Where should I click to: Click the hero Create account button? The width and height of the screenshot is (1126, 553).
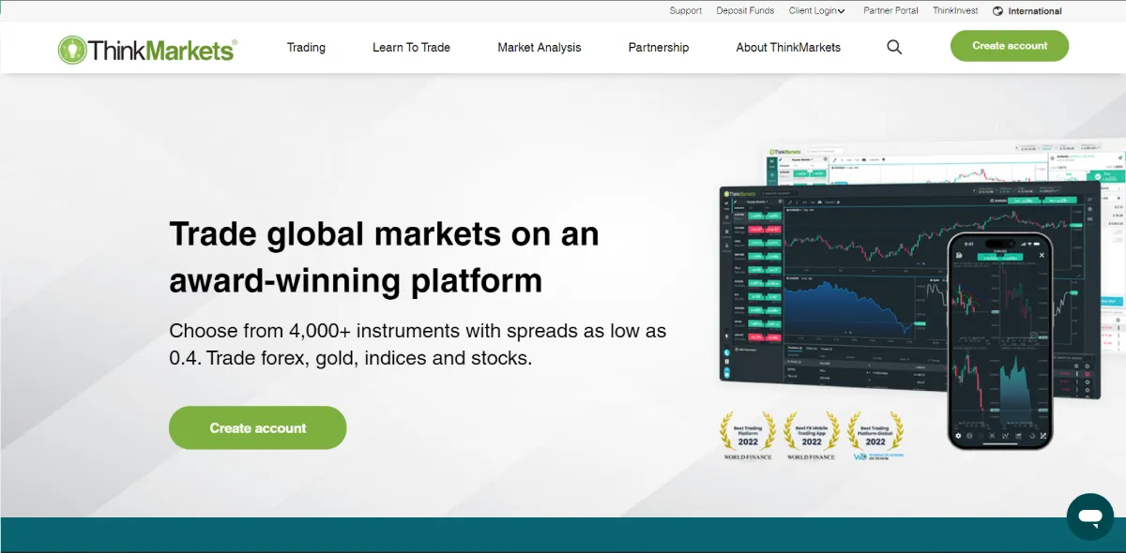pos(258,427)
